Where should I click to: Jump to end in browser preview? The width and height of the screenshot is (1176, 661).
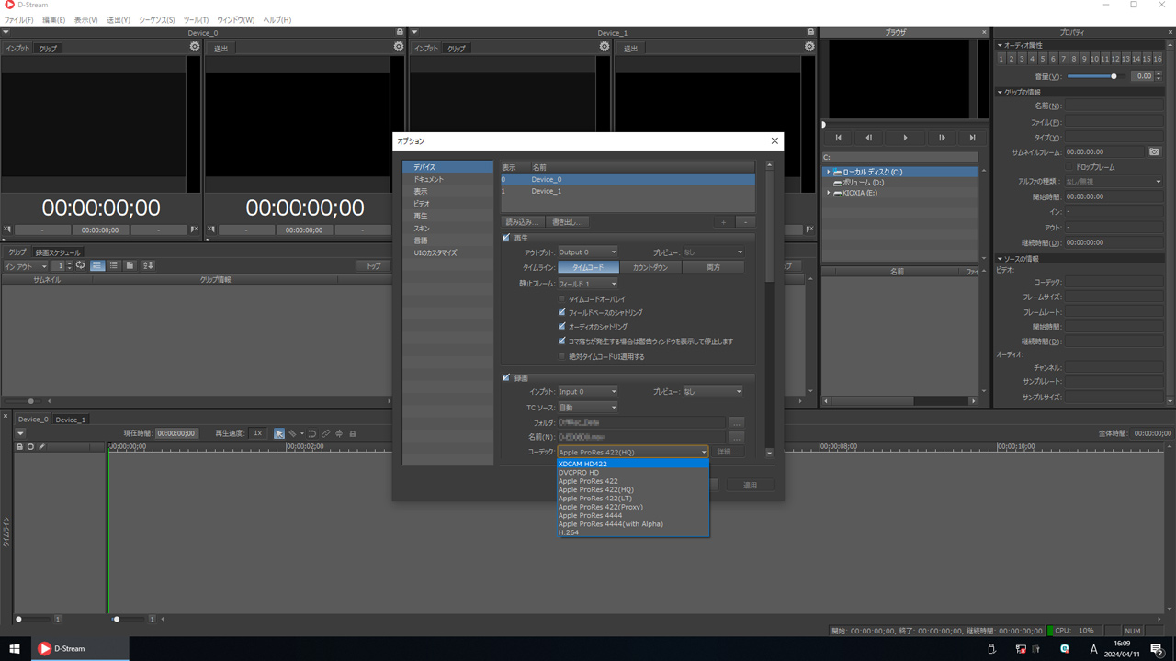pyautogui.click(x=972, y=138)
